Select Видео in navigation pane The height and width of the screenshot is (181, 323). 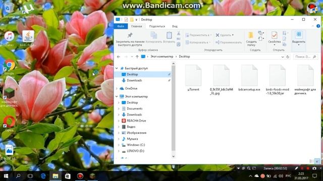tap(131, 127)
